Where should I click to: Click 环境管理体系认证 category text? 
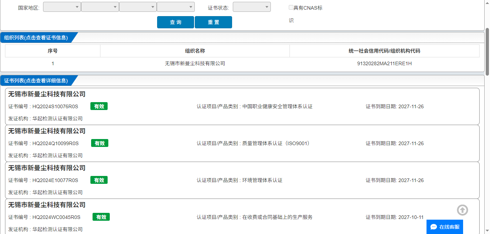point(262,180)
